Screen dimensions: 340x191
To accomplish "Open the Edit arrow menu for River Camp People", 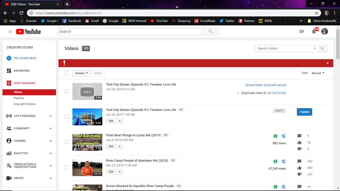I will (x=120, y=172).
